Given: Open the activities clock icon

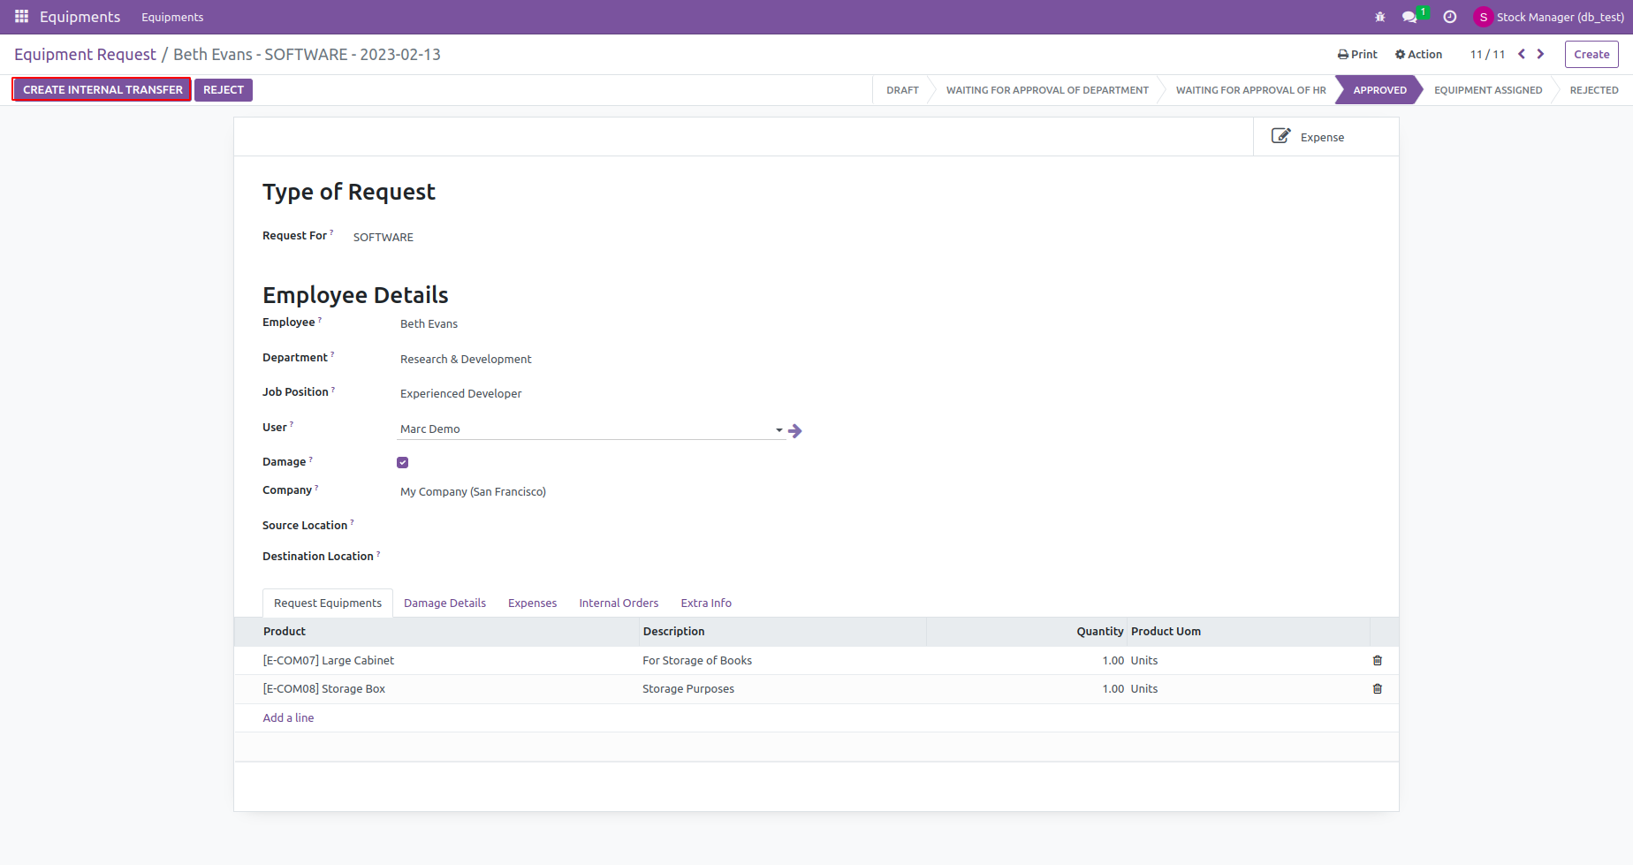Looking at the screenshot, I should [1450, 17].
